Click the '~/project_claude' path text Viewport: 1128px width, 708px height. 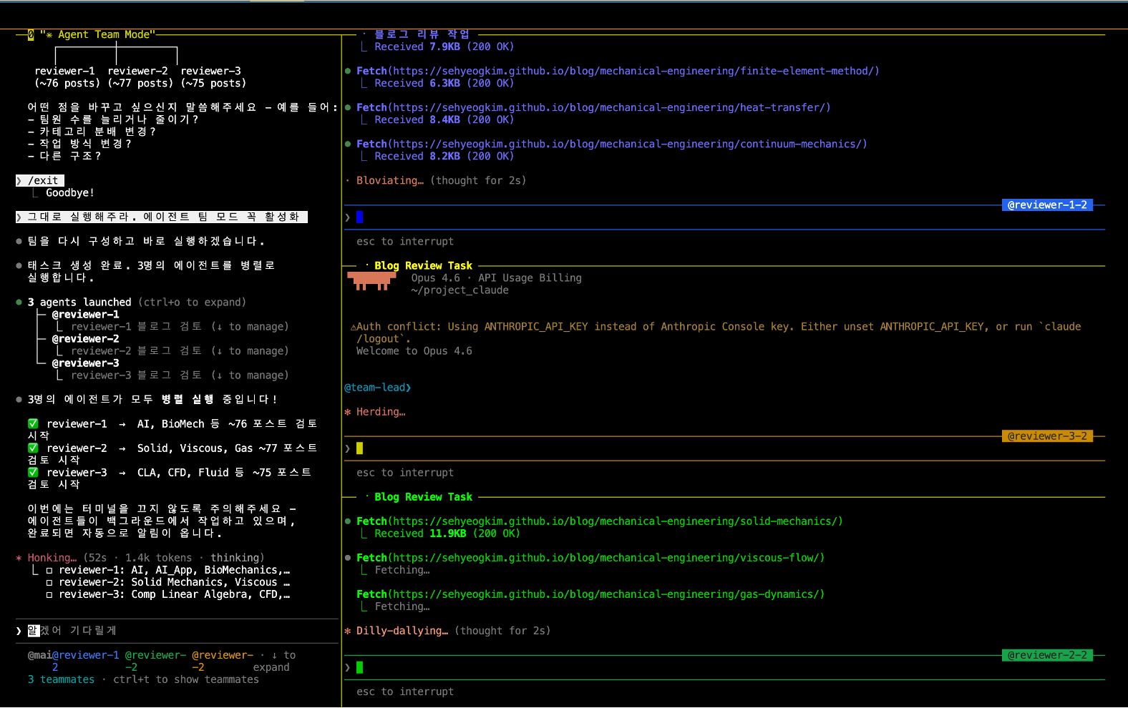tap(460, 290)
